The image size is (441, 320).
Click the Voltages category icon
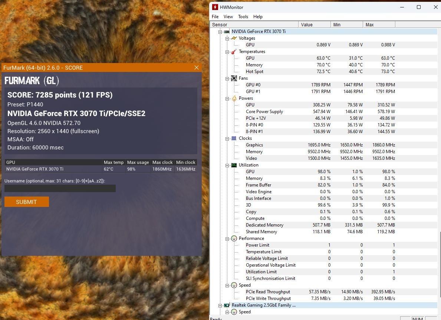(x=234, y=38)
